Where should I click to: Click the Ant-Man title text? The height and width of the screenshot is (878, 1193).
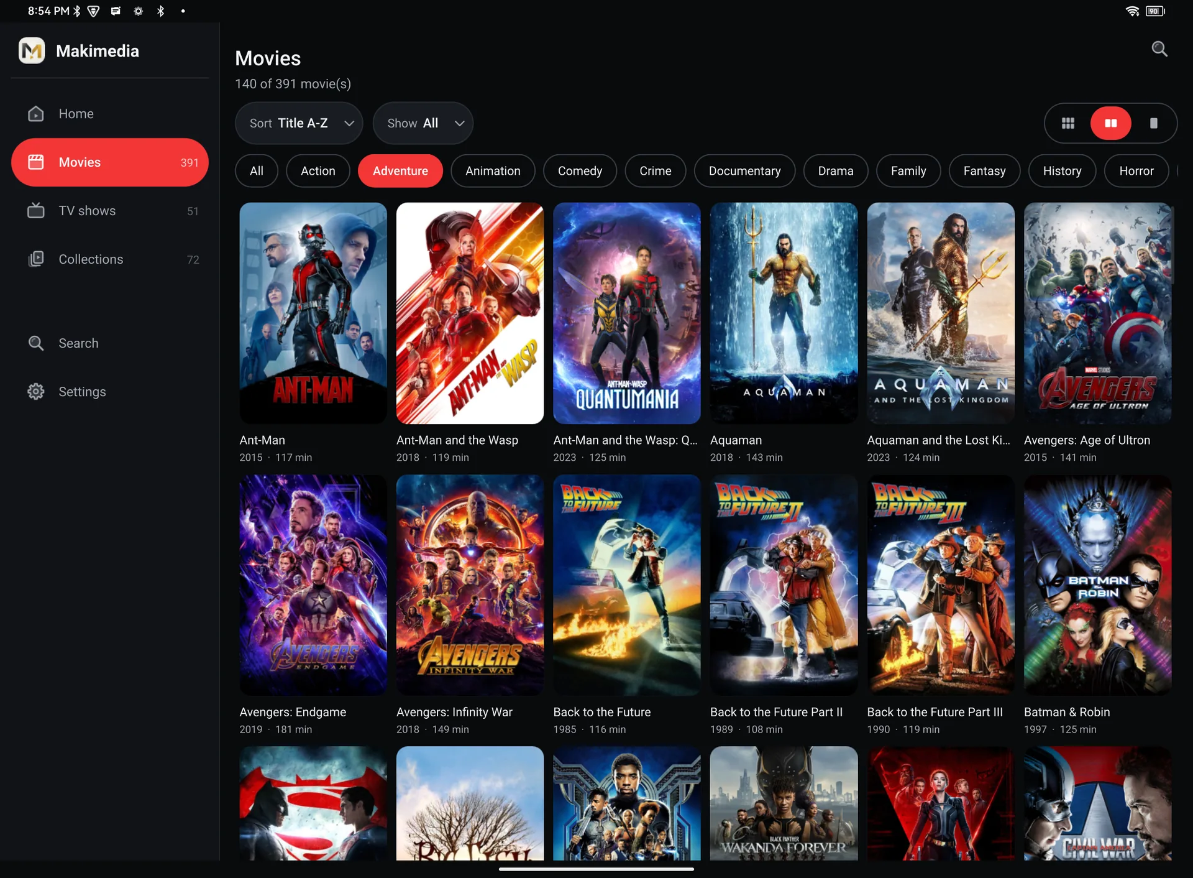[x=262, y=440]
